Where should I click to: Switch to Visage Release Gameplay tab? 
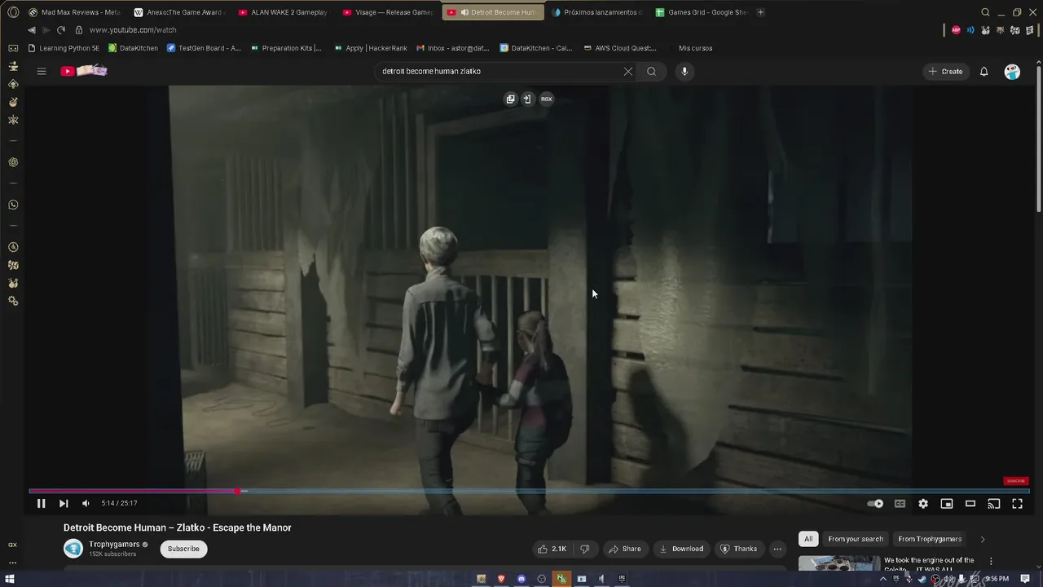click(x=388, y=12)
